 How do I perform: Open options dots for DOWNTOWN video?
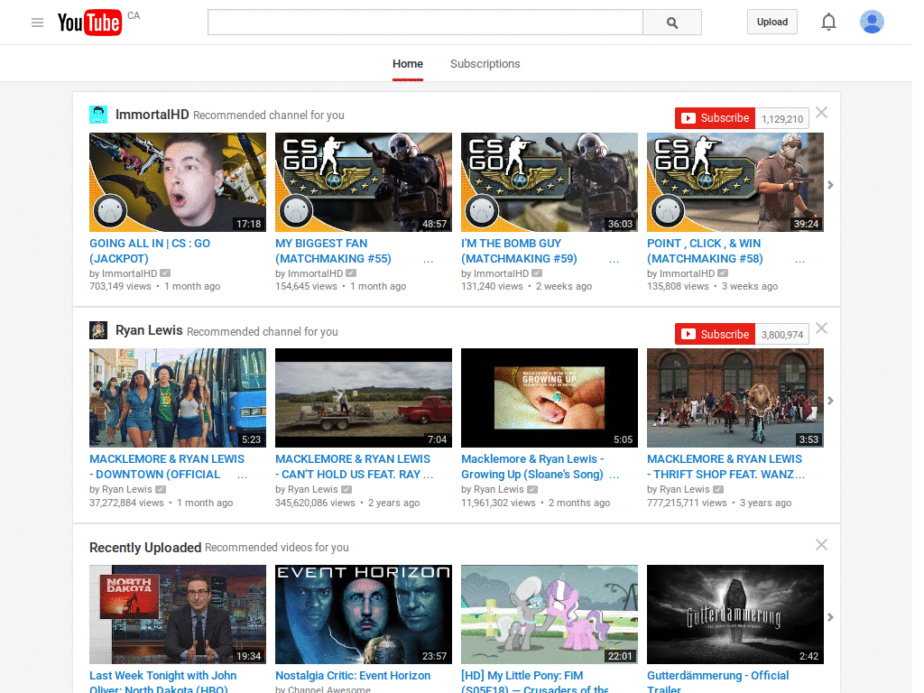coord(242,476)
